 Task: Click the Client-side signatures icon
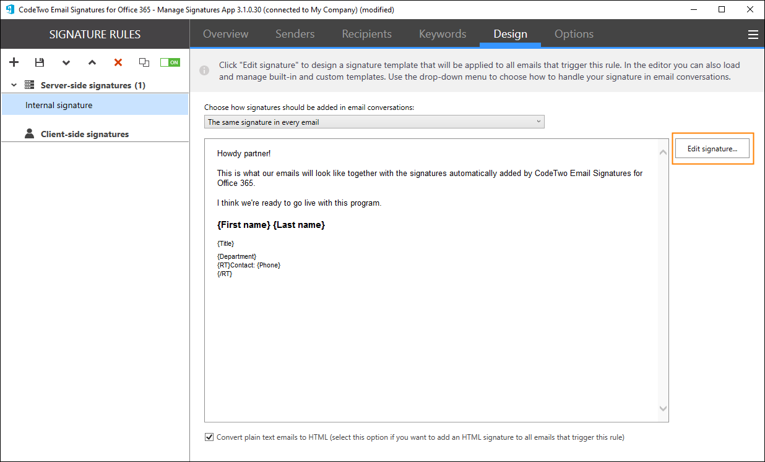30,133
